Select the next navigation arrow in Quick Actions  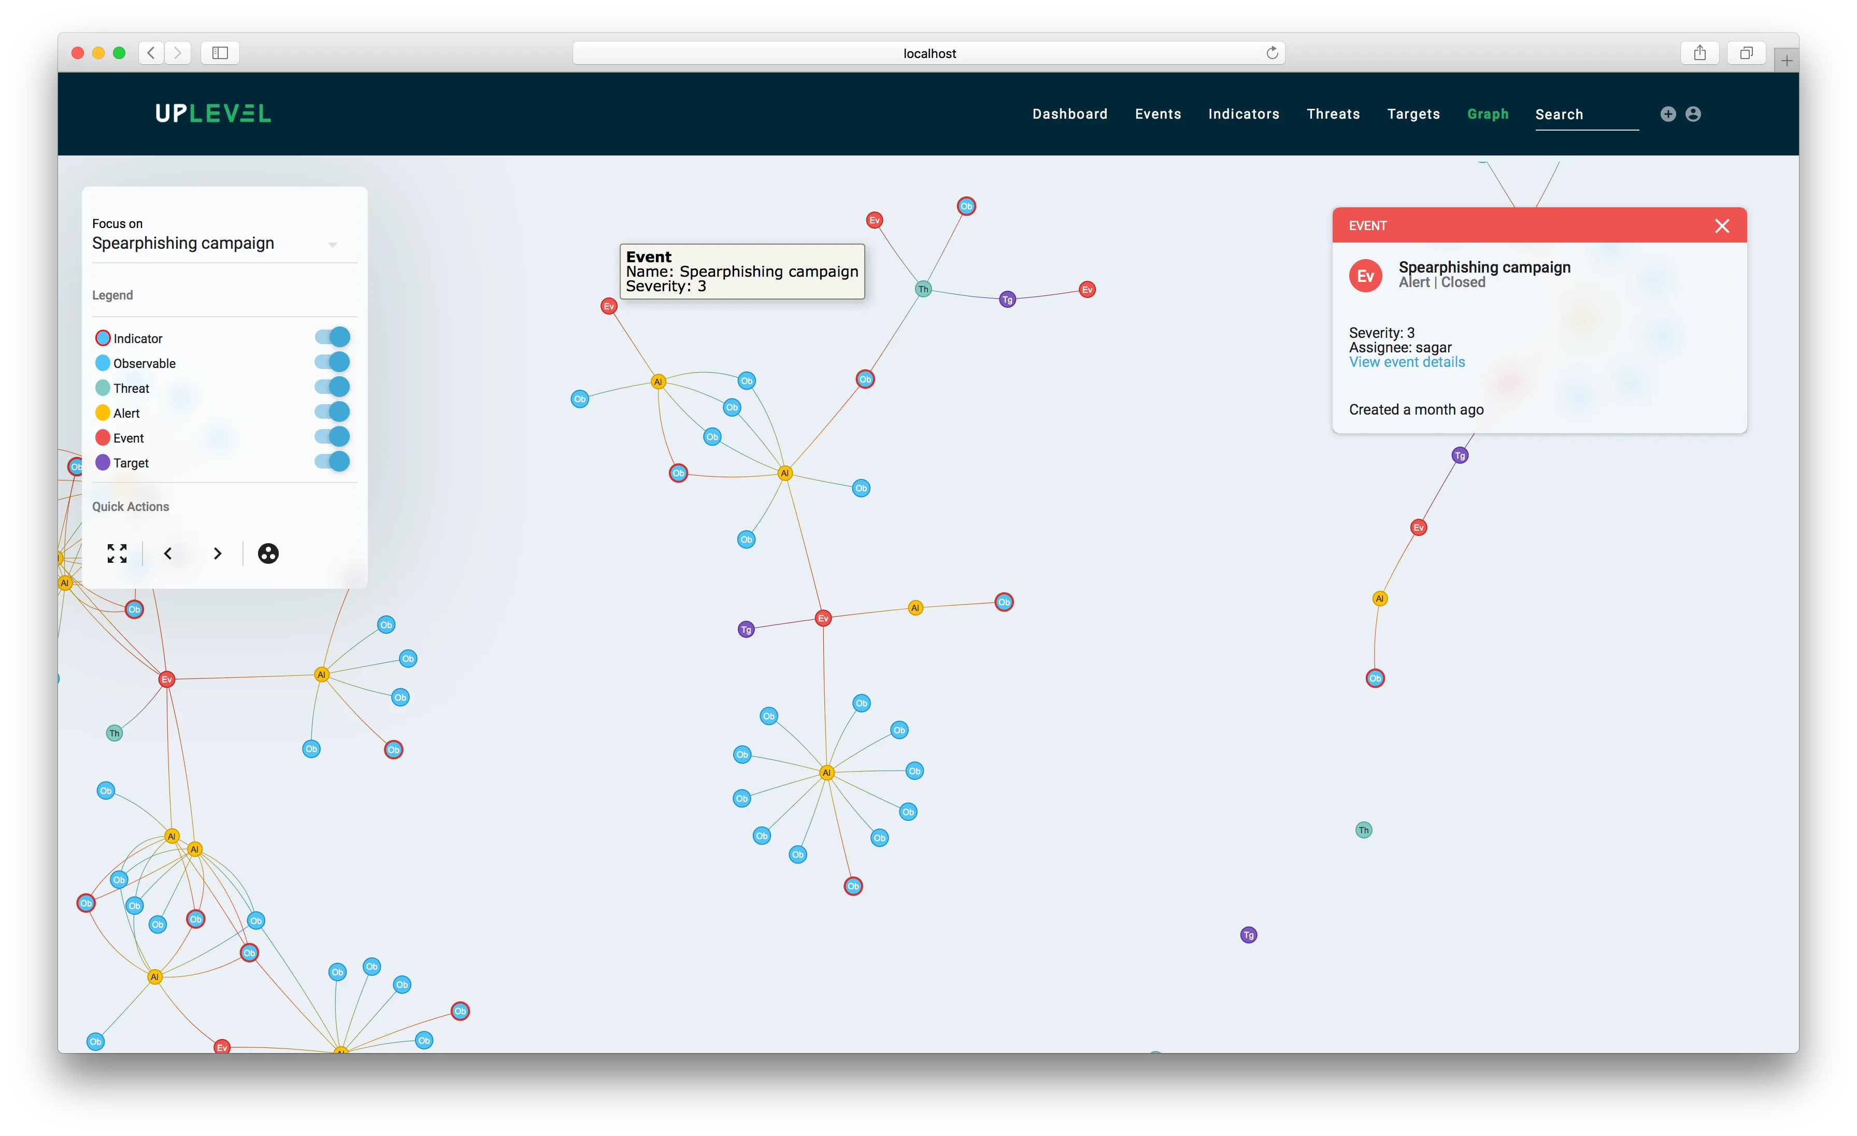pos(218,553)
